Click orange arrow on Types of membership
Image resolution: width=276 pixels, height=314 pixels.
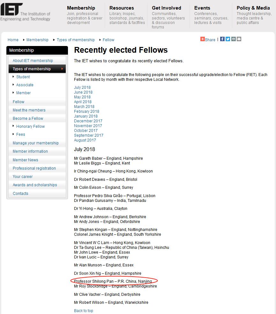tap(62, 69)
